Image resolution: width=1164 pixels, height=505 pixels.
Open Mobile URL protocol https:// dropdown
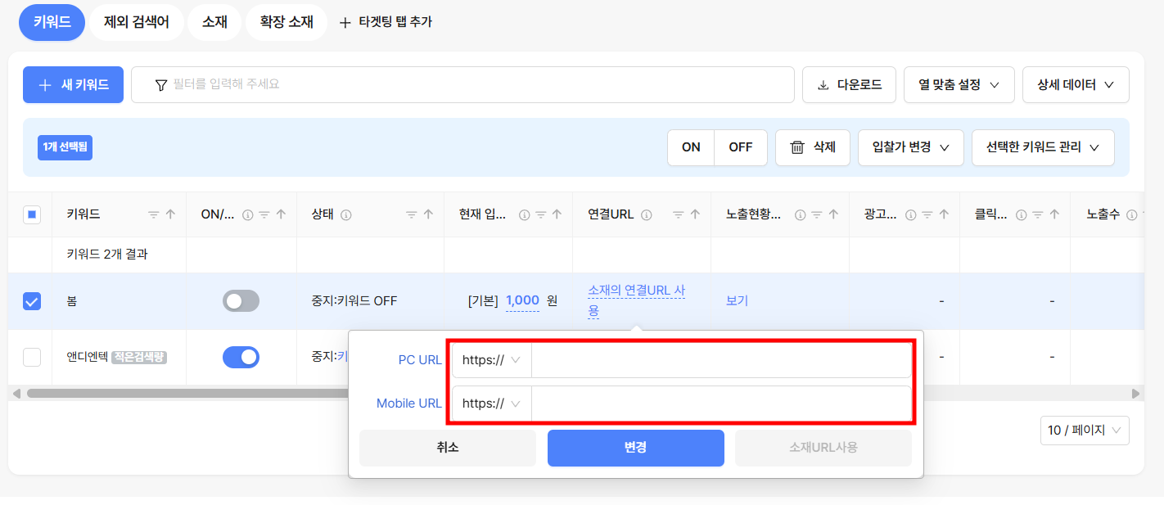(x=492, y=404)
